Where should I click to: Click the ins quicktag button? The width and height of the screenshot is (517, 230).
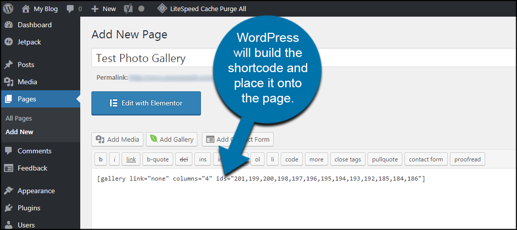tap(203, 159)
